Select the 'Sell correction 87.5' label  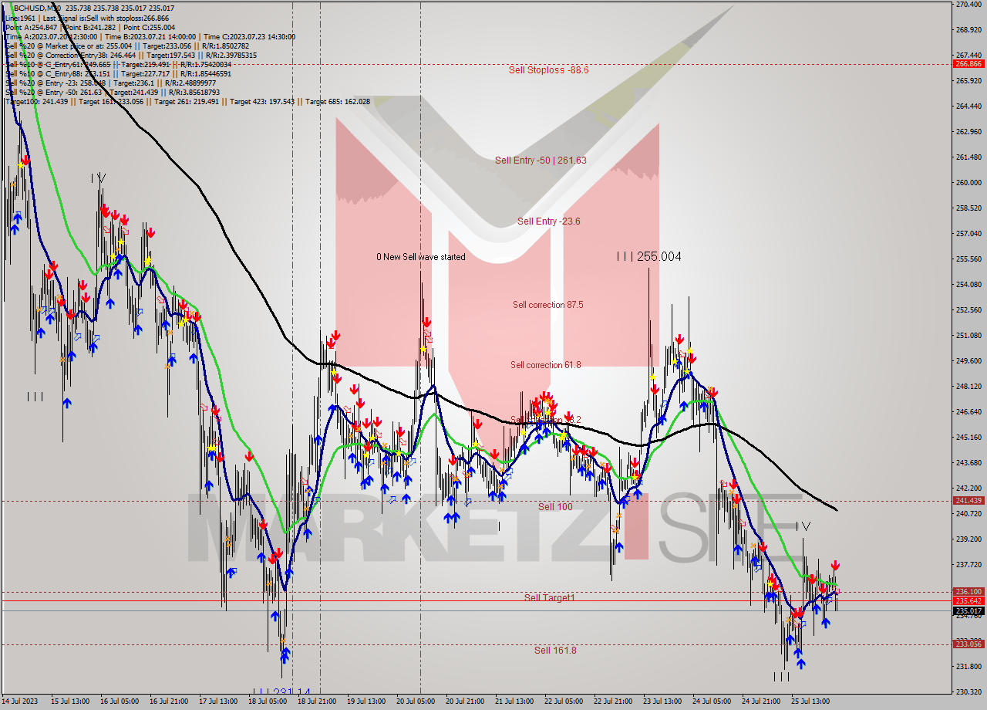pos(547,305)
